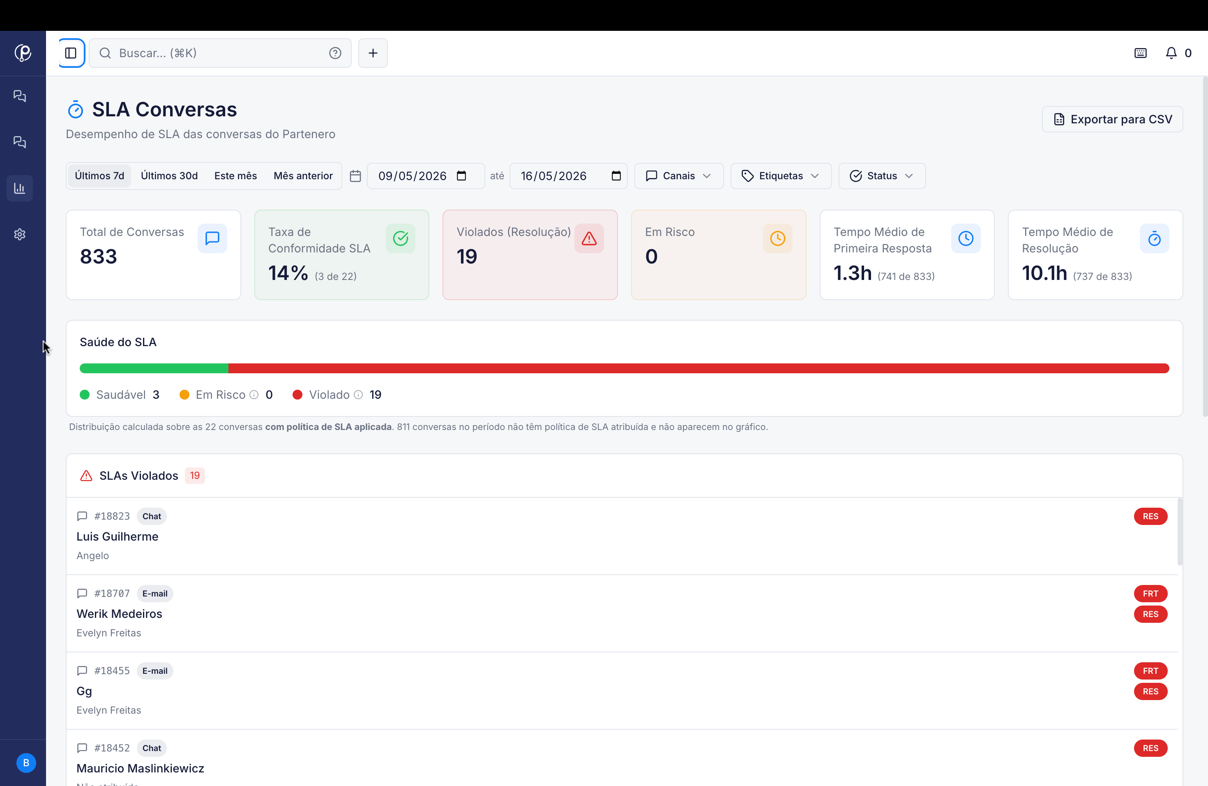Click Exportar para CSV button
Screen dimensions: 1208x786
(1112, 119)
